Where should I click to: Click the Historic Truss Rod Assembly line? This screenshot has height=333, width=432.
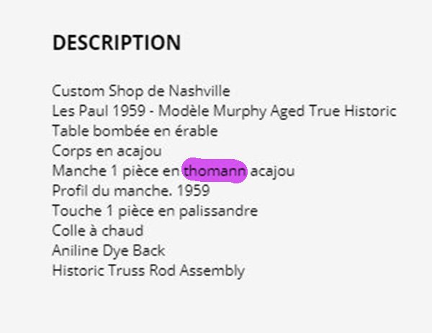coord(148,271)
